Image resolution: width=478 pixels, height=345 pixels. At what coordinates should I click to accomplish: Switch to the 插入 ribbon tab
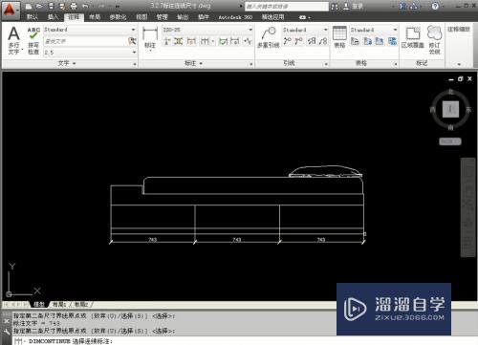click(53, 17)
